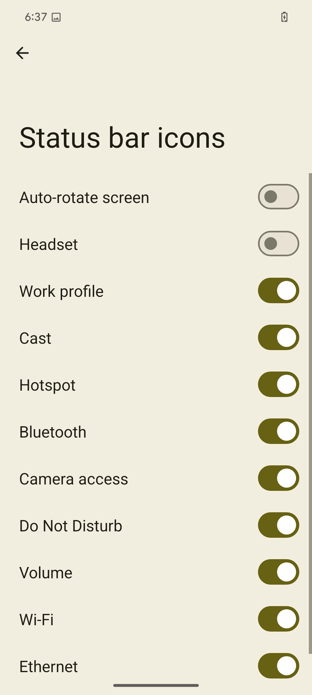The width and height of the screenshot is (312, 695).
Task: Tap the clock time in status bar
Action: (36, 17)
